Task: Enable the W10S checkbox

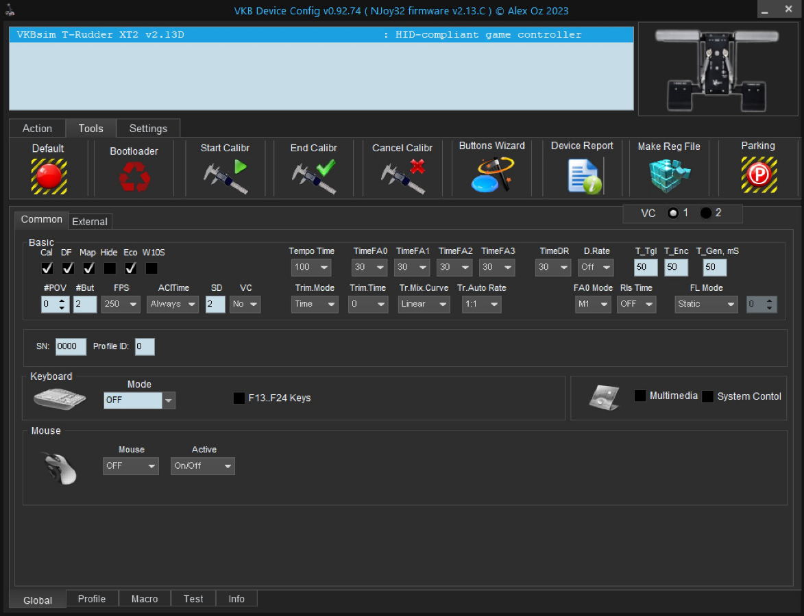Action: pos(151,268)
